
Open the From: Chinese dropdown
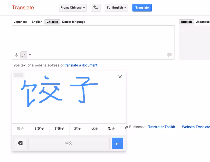pos(73,8)
